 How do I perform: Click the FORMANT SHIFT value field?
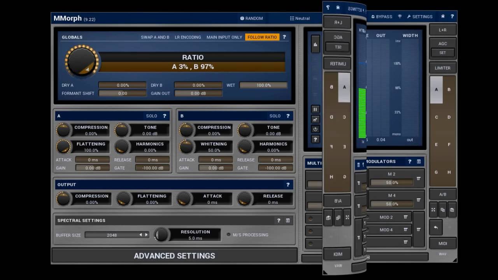tap(123, 93)
